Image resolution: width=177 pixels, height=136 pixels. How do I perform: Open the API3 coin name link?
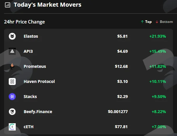28,51
